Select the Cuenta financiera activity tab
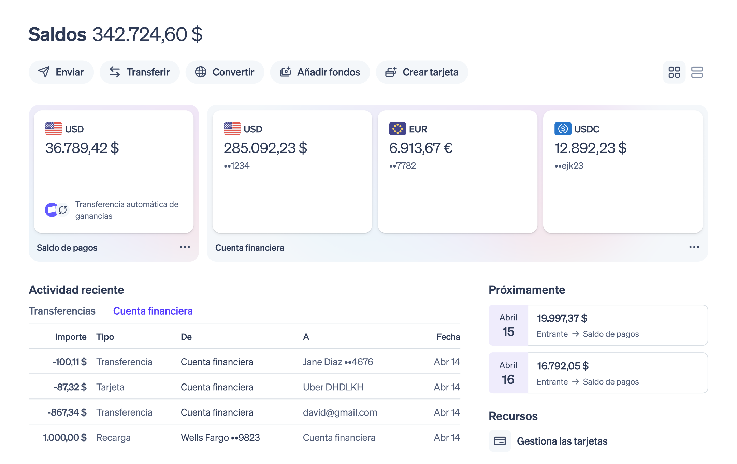This screenshot has width=737, height=464. coord(153,311)
